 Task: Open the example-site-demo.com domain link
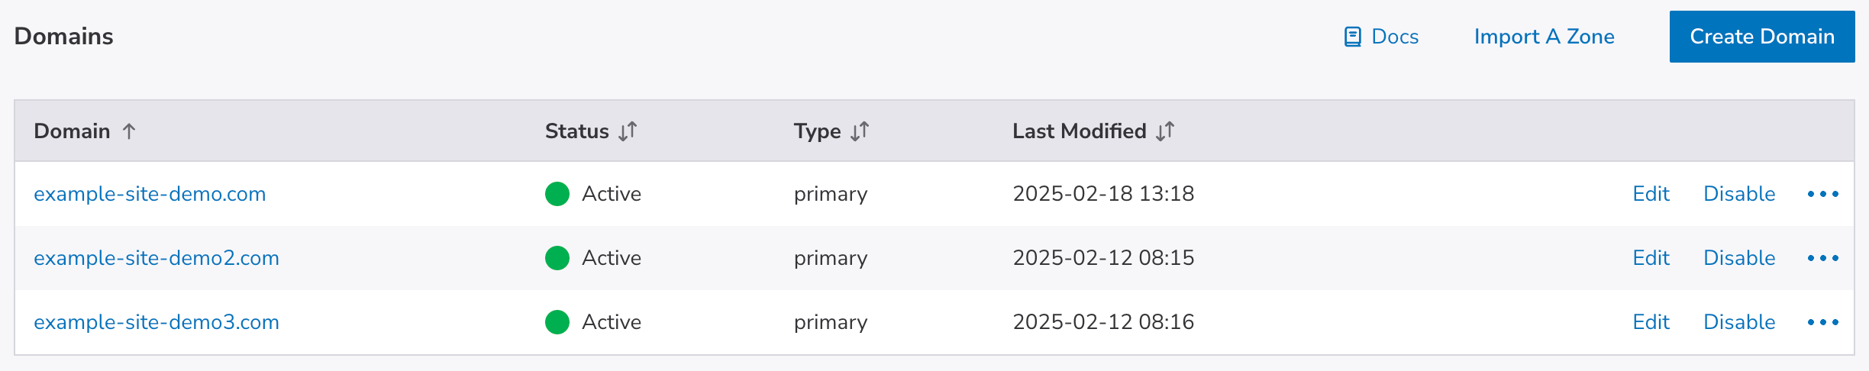tap(150, 194)
